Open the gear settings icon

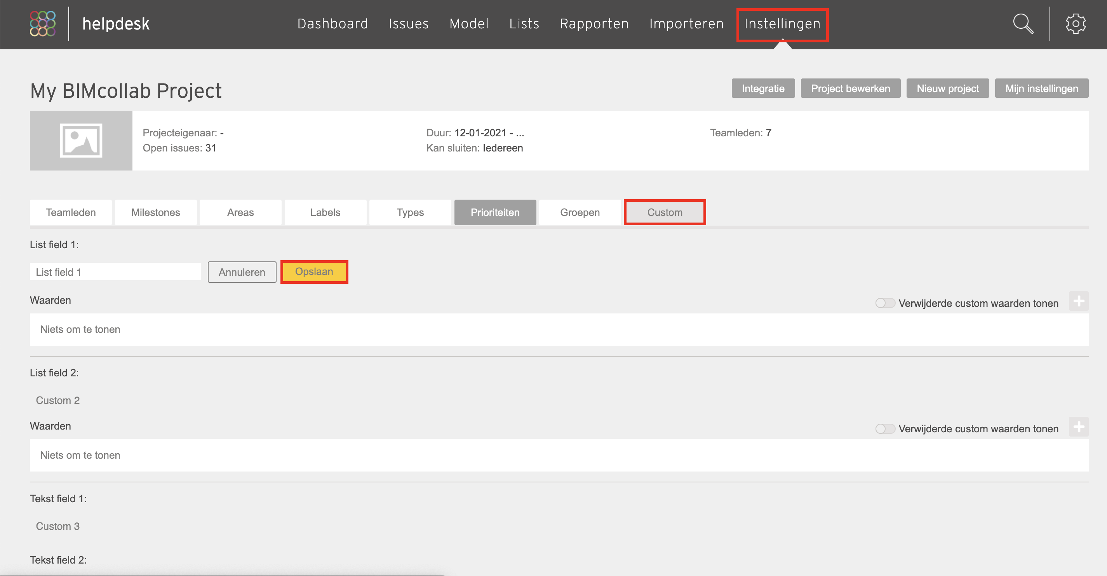pos(1076,24)
